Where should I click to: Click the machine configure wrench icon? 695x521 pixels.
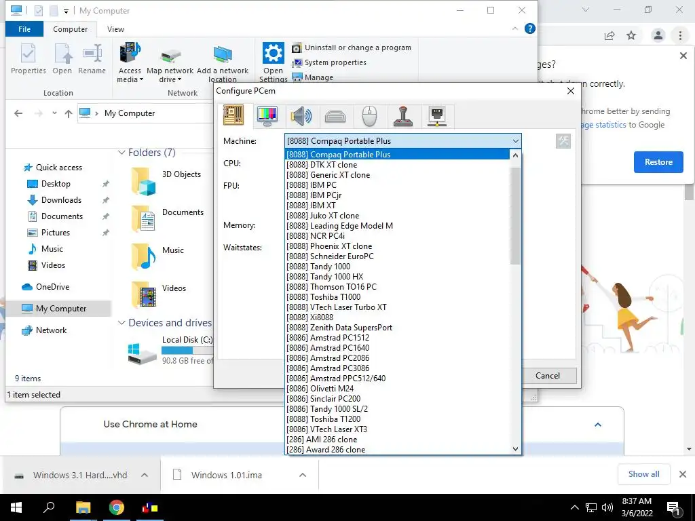[x=563, y=141]
